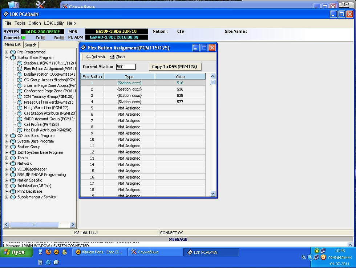Select value 577 in flex button table
This screenshot has width=356, height=268.
click(180, 102)
